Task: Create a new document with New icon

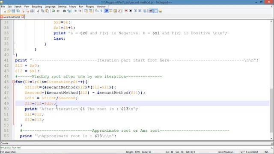Action: (x=5, y=11)
